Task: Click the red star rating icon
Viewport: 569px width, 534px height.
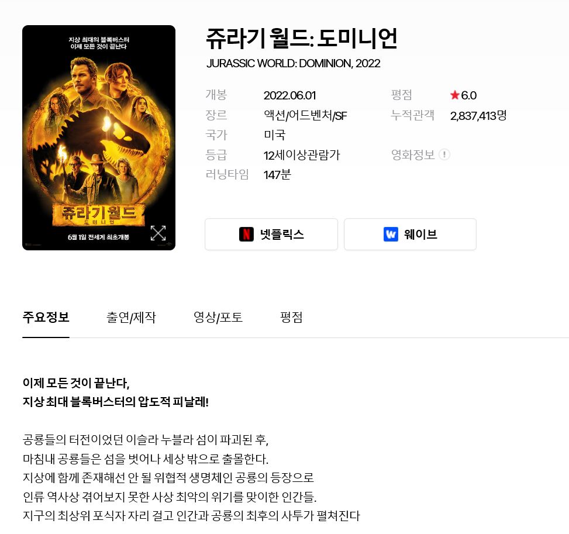Action: [x=455, y=95]
